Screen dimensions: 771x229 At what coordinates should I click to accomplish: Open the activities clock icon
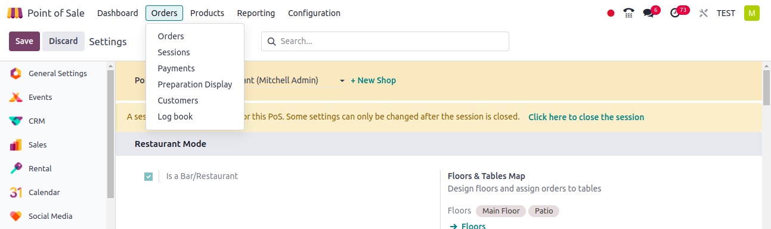[675, 13]
